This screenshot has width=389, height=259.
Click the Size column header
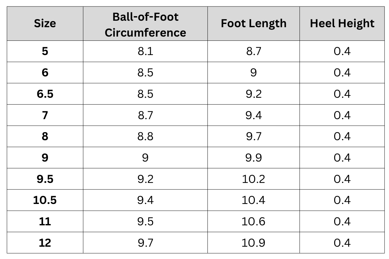[45, 23]
